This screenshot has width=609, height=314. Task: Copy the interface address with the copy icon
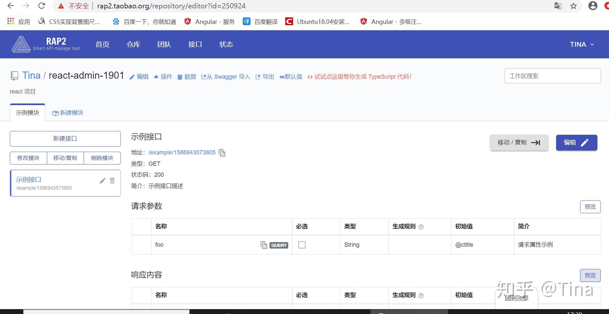pyautogui.click(x=222, y=153)
